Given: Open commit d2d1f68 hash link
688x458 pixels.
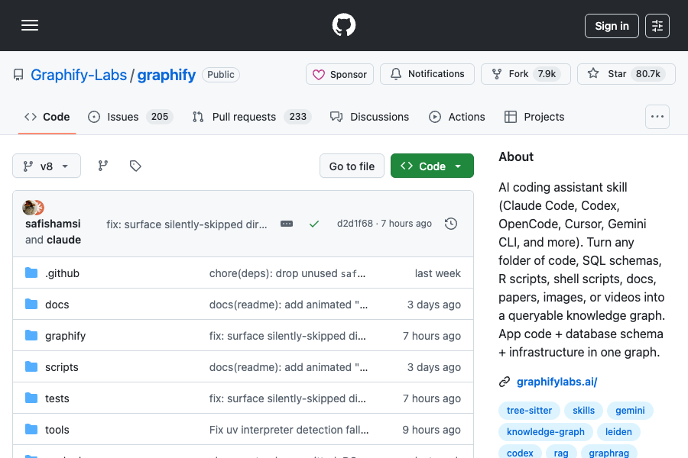Looking at the screenshot, I should (355, 224).
